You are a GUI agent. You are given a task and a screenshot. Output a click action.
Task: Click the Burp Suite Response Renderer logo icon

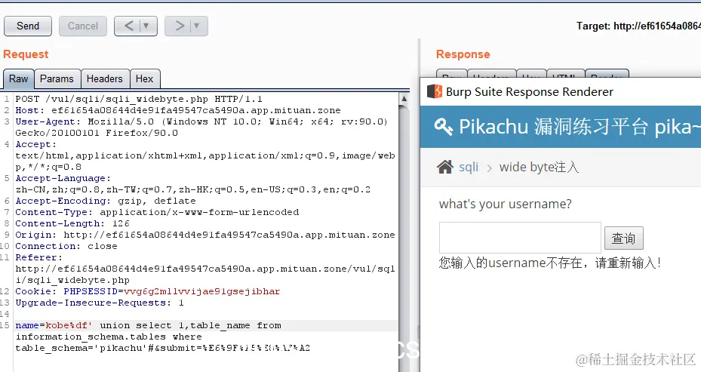pos(435,91)
